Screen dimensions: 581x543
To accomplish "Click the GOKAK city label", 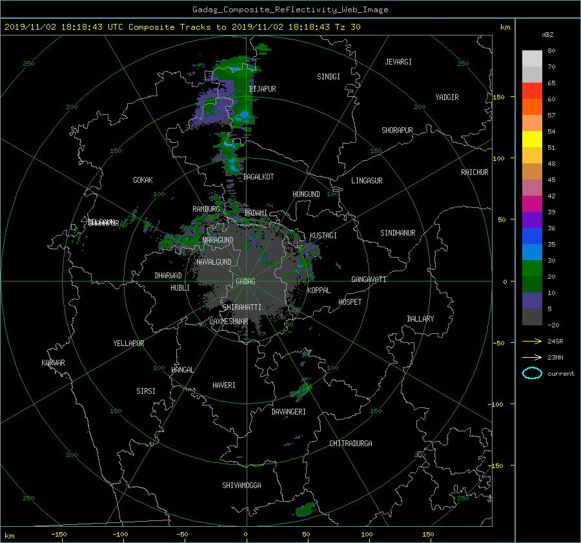I will pyautogui.click(x=143, y=180).
